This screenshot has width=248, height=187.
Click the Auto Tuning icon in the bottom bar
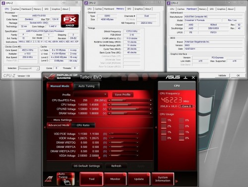pyautogui.click(x=65, y=179)
